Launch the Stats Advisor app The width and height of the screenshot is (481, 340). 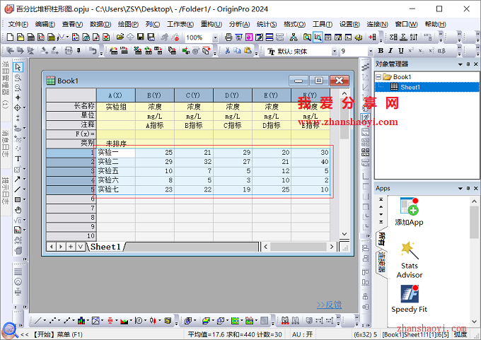coord(410,259)
